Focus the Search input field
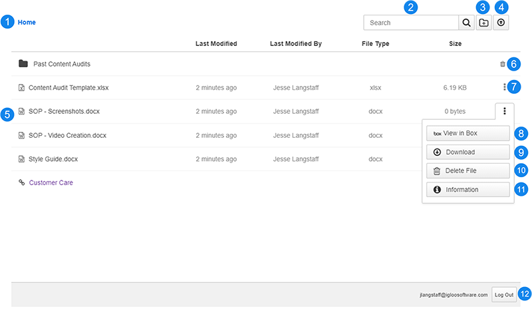Image resolution: width=532 pixels, height=317 pixels. [x=411, y=23]
